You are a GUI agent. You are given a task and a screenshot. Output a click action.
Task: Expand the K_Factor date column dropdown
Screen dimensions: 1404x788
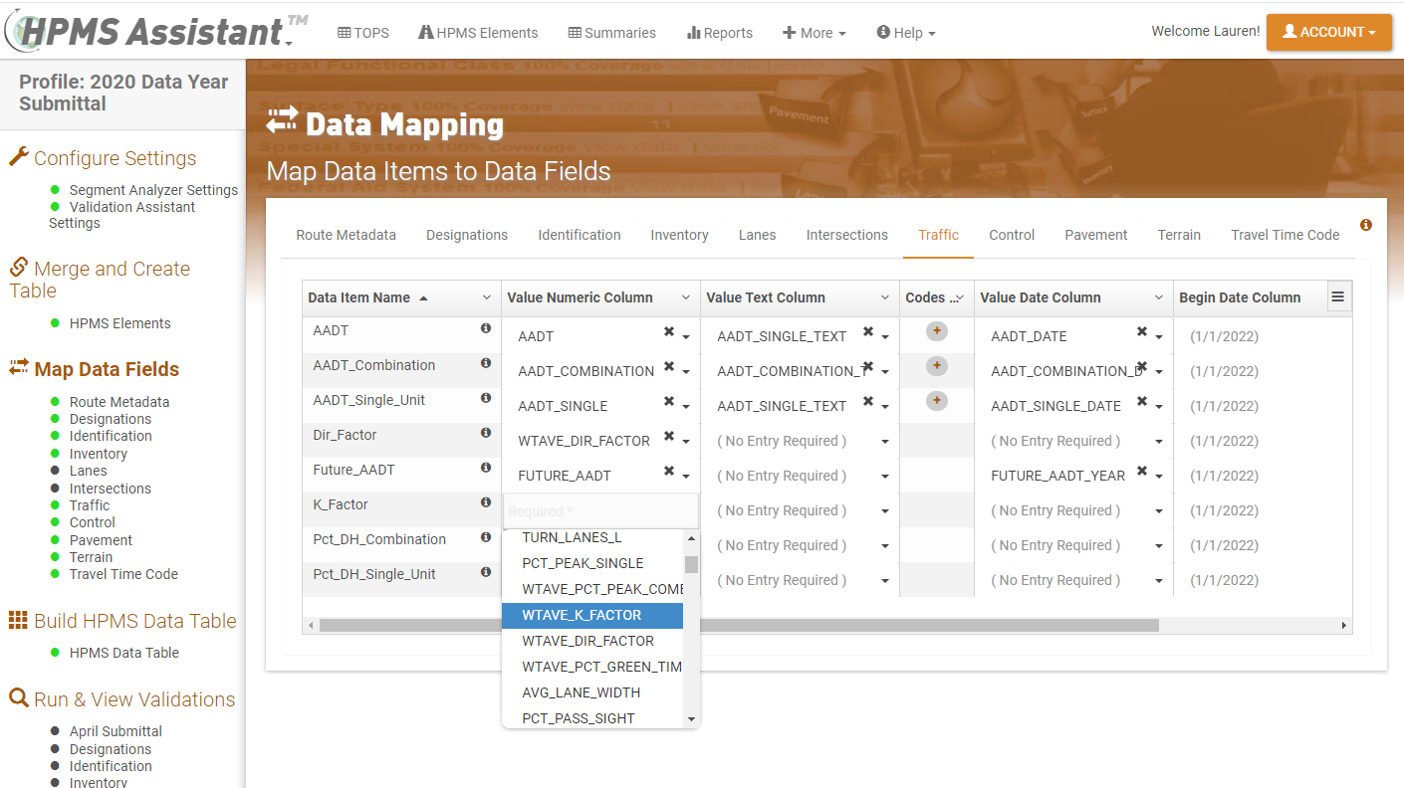coord(1159,511)
